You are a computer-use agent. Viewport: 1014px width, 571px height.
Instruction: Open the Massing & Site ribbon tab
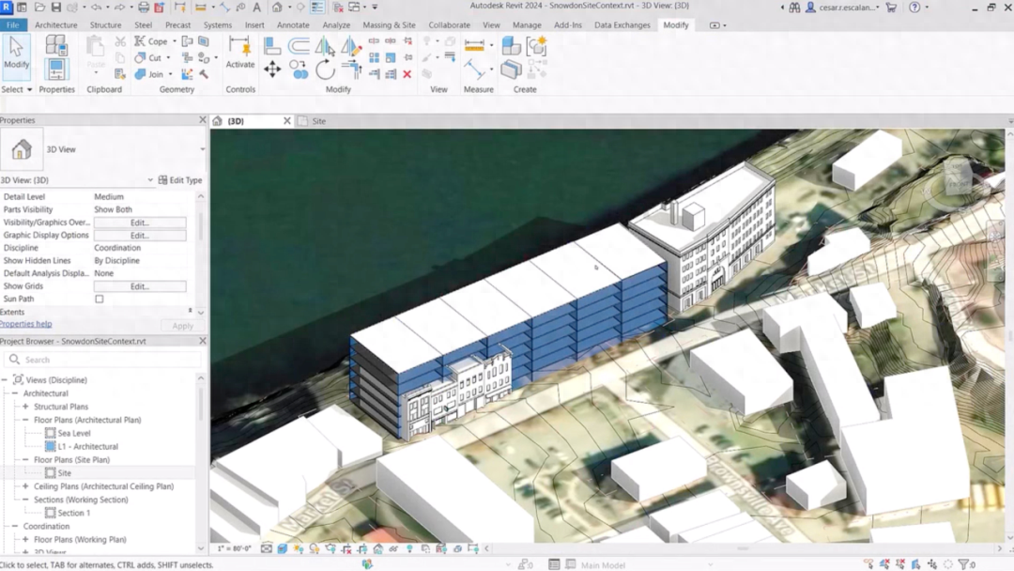coord(389,24)
